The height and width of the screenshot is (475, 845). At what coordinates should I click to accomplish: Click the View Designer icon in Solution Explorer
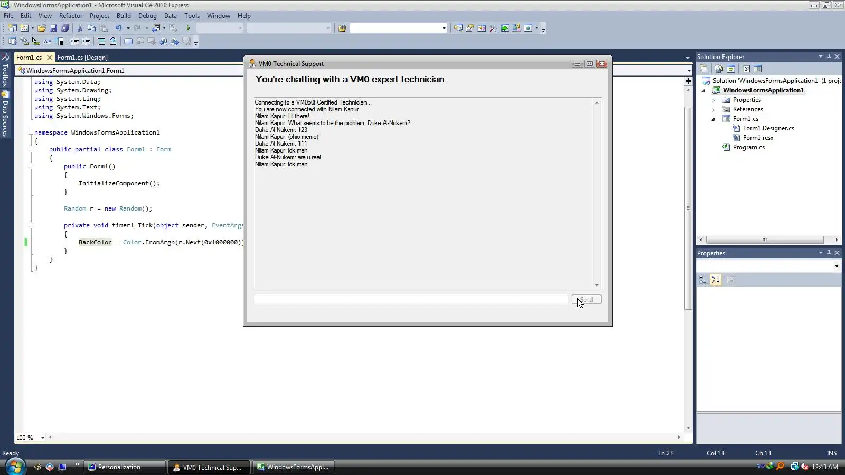(x=758, y=69)
